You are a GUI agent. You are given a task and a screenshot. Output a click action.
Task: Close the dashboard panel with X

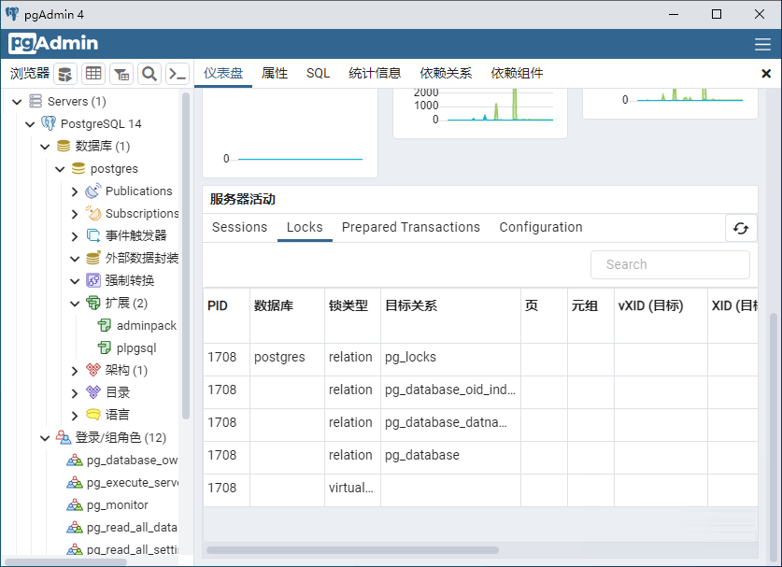766,74
